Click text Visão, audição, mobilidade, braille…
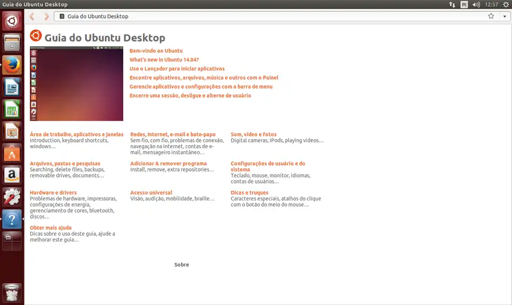 pos(172,198)
